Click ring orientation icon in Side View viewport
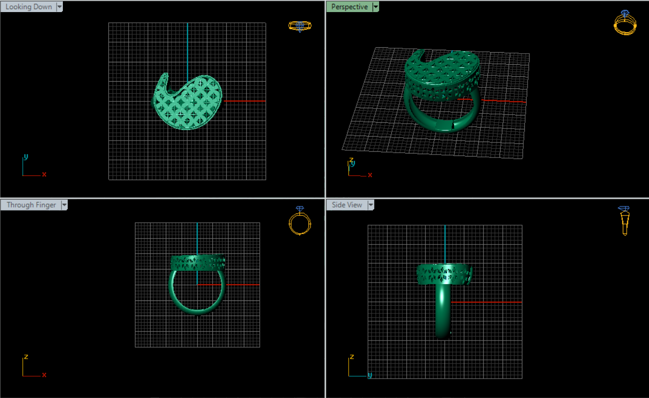Screen dimensions: 649x398 tap(624, 221)
